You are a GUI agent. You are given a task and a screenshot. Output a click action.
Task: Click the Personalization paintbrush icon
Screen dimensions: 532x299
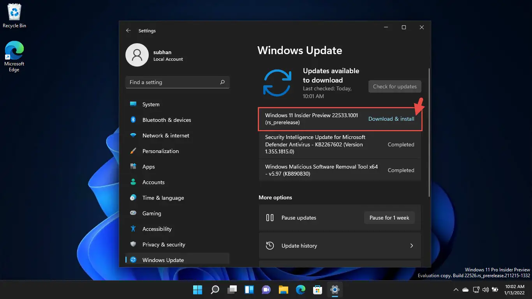(x=133, y=151)
